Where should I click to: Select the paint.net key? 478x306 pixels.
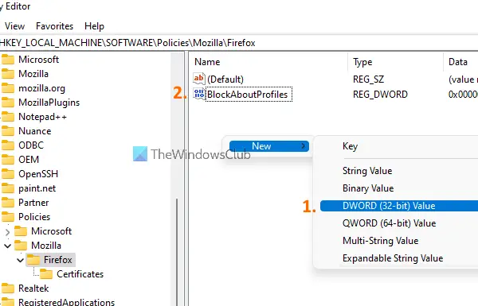coord(37,188)
